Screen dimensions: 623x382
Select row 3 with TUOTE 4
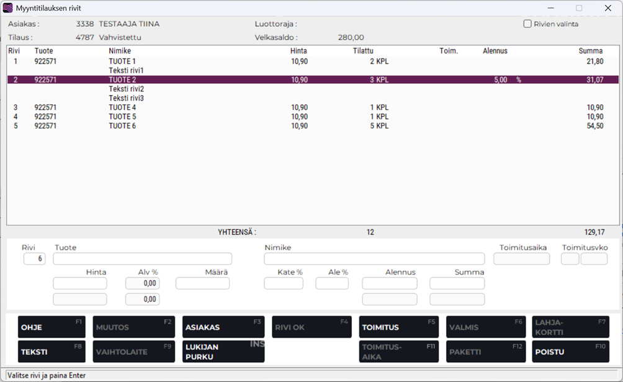pyautogui.click(x=122, y=107)
